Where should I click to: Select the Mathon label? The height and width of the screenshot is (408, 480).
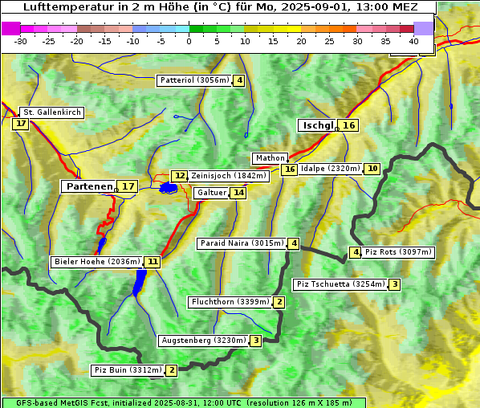pyautogui.click(x=270, y=158)
